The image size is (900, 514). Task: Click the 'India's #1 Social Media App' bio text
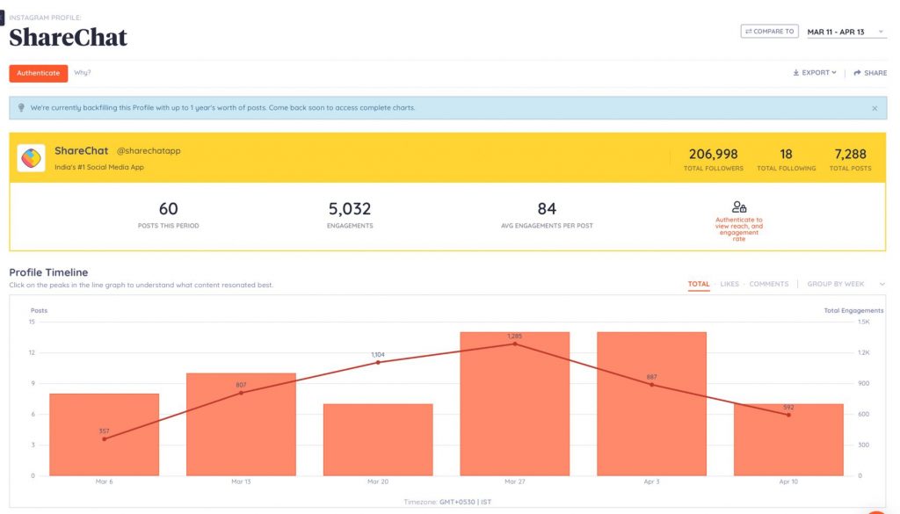pyautogui.click(x=99, y=167)
